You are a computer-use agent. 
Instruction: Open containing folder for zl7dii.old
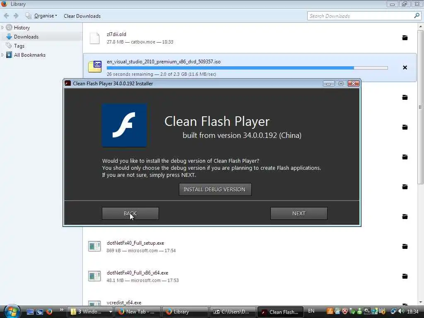point(405,38)
